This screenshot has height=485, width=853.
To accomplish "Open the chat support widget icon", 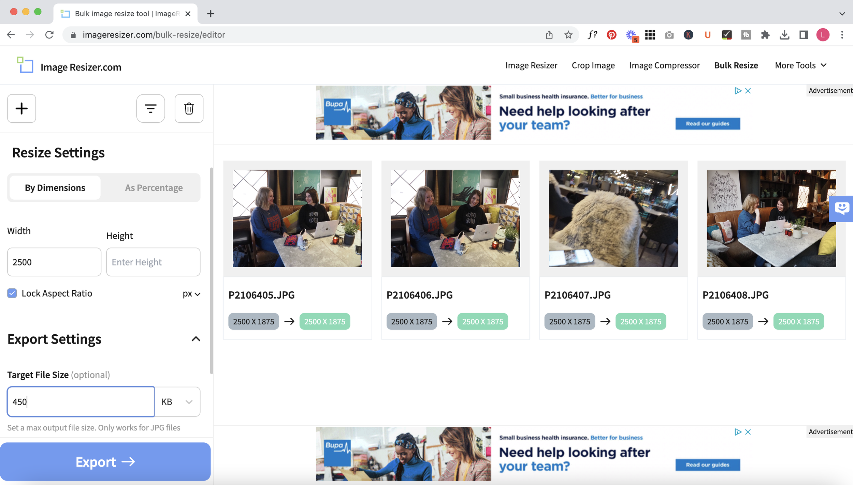I will (x=842, y=208).
